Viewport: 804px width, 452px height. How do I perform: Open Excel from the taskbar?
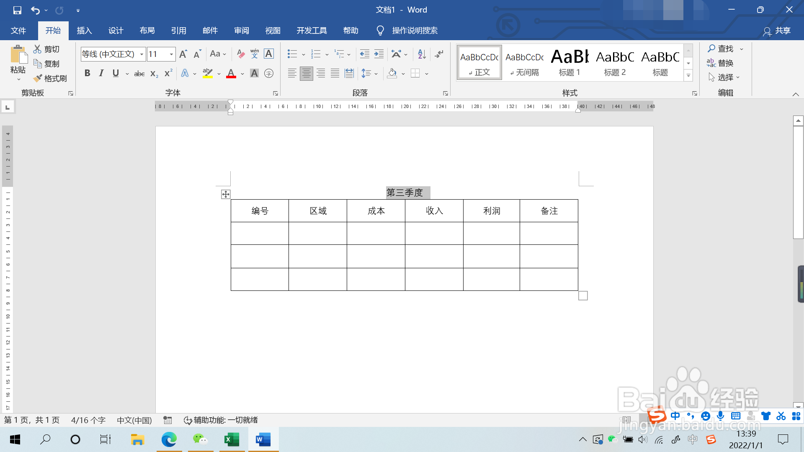[x=232, y=439]
